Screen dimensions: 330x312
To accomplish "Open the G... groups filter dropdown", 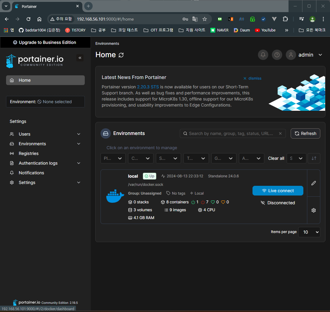I will [x=224, y=158].
